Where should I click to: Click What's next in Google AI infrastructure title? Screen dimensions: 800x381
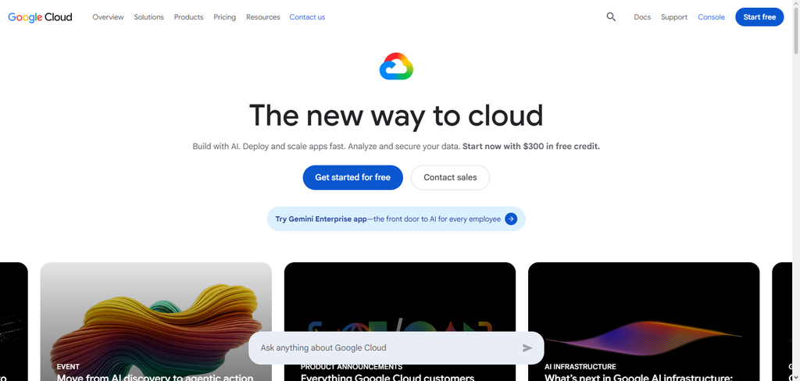(639, 377)
